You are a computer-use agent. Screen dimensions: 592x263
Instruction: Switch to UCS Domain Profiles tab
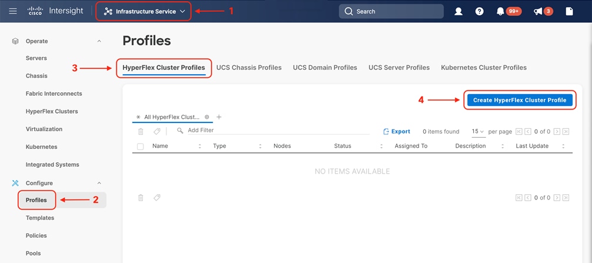point(325,68)
